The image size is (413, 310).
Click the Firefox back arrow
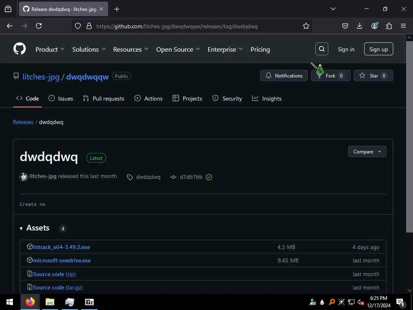(x=10, y=26)
